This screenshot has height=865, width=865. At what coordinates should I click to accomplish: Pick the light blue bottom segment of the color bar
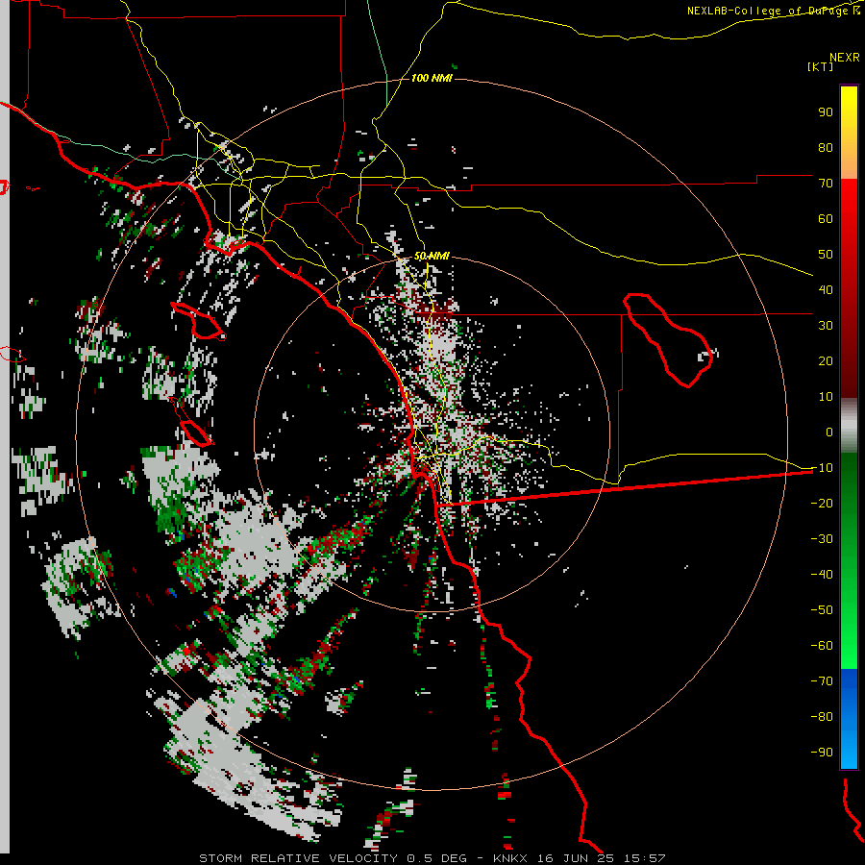pos(849,751)
